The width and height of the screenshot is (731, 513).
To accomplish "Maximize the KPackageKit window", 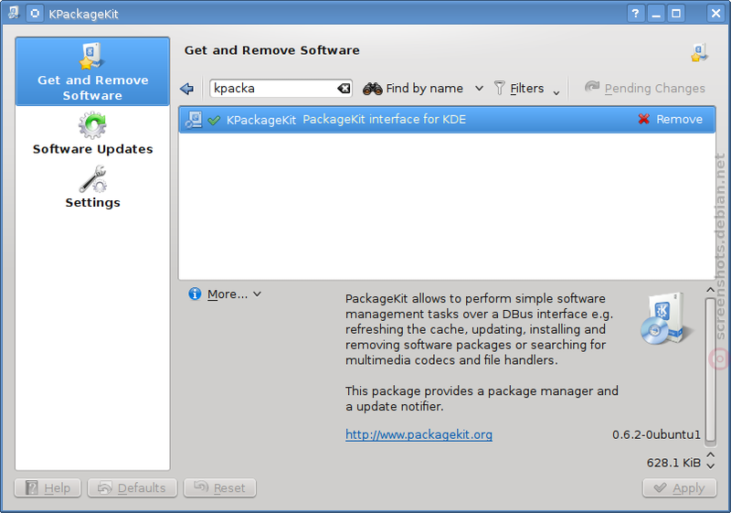I will tap(676, 14).
